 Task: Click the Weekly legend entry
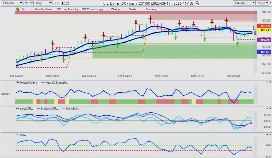113,9
